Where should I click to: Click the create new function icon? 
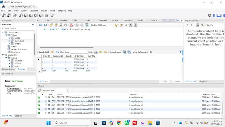point(41,15)
